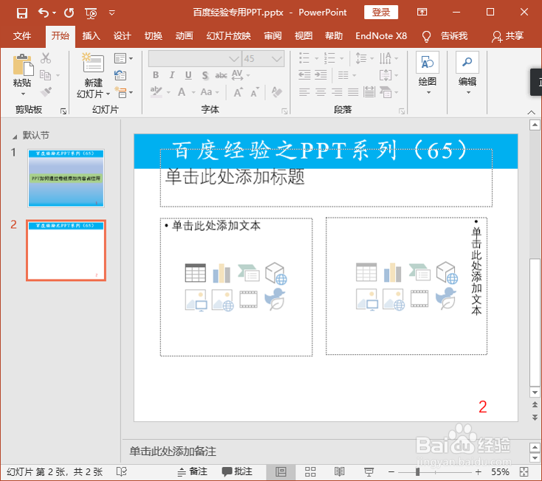This screenshot has height=481, width=542.
Task: Open the EndNote X8 tab
Action: [381, 36]
